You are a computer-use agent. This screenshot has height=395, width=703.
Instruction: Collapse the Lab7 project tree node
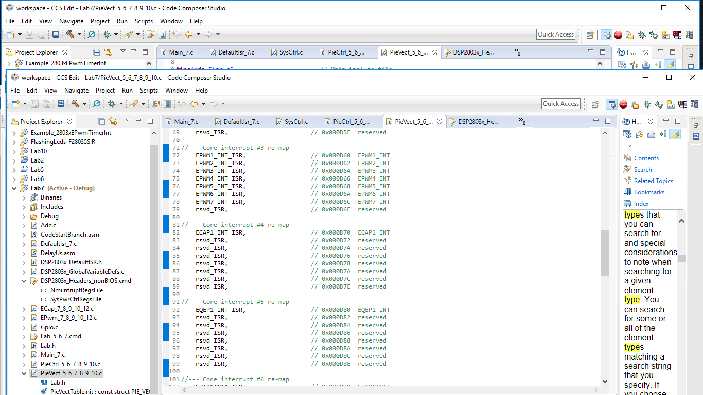[x=14, y=188]
